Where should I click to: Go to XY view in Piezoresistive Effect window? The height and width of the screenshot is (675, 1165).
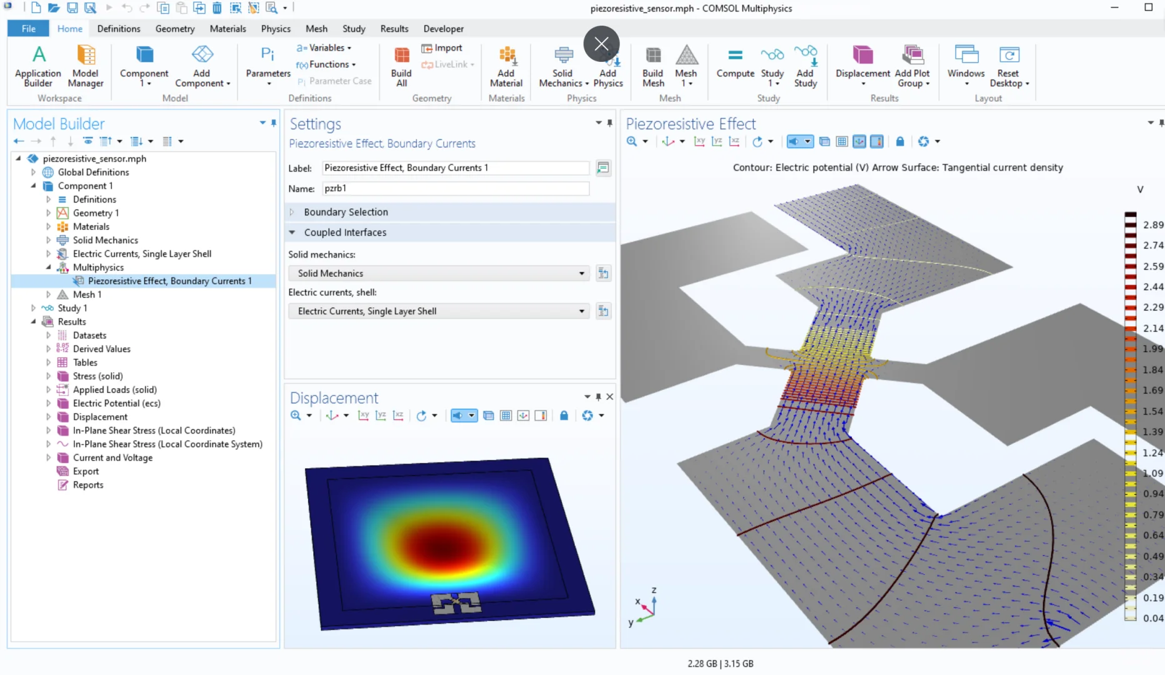tap(699, 142)
